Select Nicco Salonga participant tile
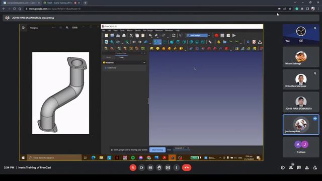Viewport: 322px width, 181px height. pyautogui.click(x=301, y=57)
